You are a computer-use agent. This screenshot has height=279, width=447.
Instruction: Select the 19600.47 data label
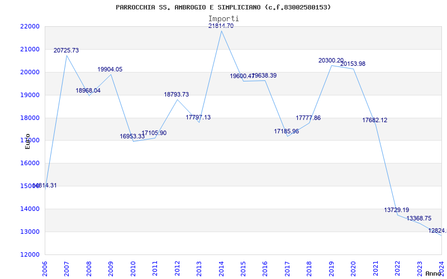[x=242, y=76]
